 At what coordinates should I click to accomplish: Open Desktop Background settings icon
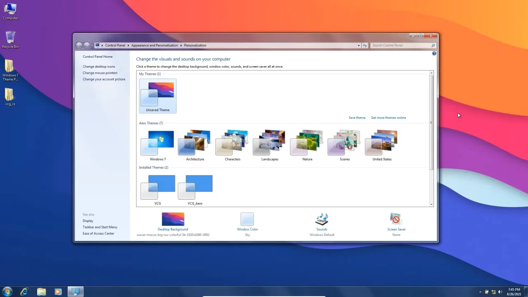pos(173,219)
